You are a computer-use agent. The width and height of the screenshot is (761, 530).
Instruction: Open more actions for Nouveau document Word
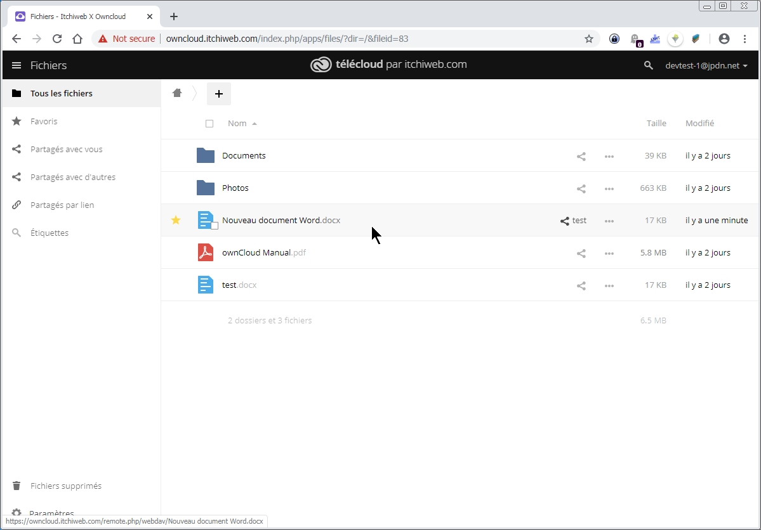pyautogui.click(x=609, y=221)
